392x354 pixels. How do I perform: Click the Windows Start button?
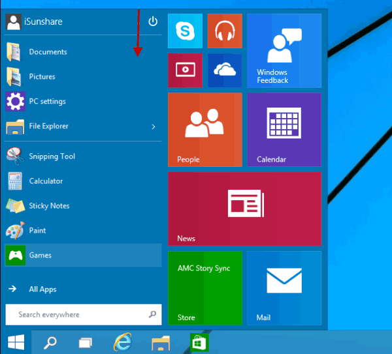click(16, 342)
